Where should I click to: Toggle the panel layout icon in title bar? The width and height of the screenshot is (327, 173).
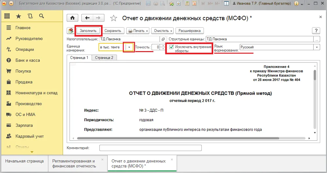pyautogui.click(x=227, y=3)
